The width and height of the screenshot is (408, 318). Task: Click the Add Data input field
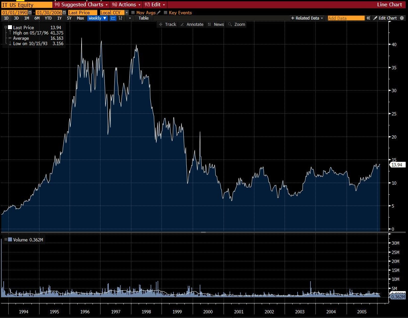coord(346,18)
